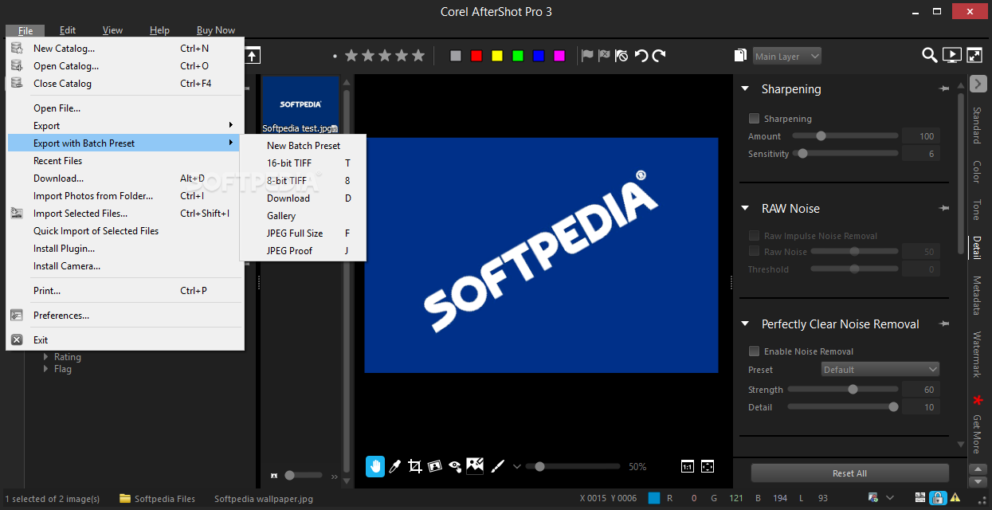Check Enable Noise Removal
The image size is (992, 510).
754,351
